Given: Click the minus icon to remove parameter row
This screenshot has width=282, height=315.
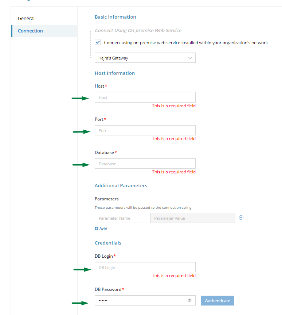Looking at the screenshot, I should (241, 218).
